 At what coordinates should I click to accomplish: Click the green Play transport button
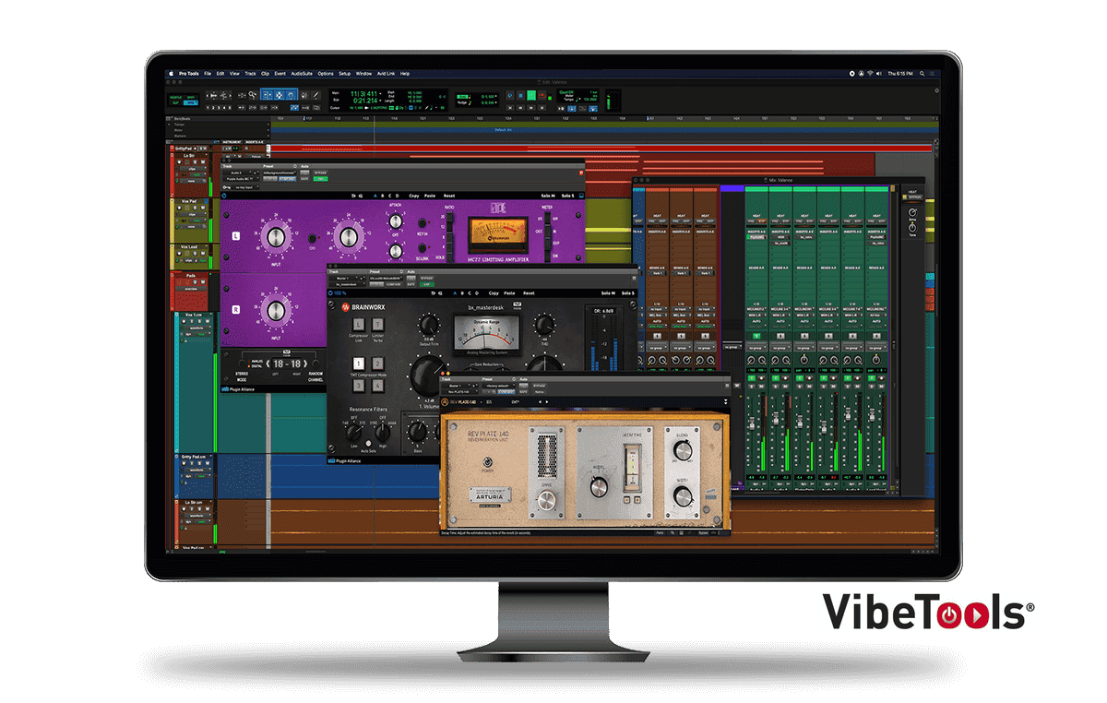(530, 94)
